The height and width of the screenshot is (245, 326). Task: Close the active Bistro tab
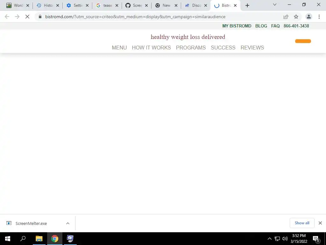[x=235, y=5]
